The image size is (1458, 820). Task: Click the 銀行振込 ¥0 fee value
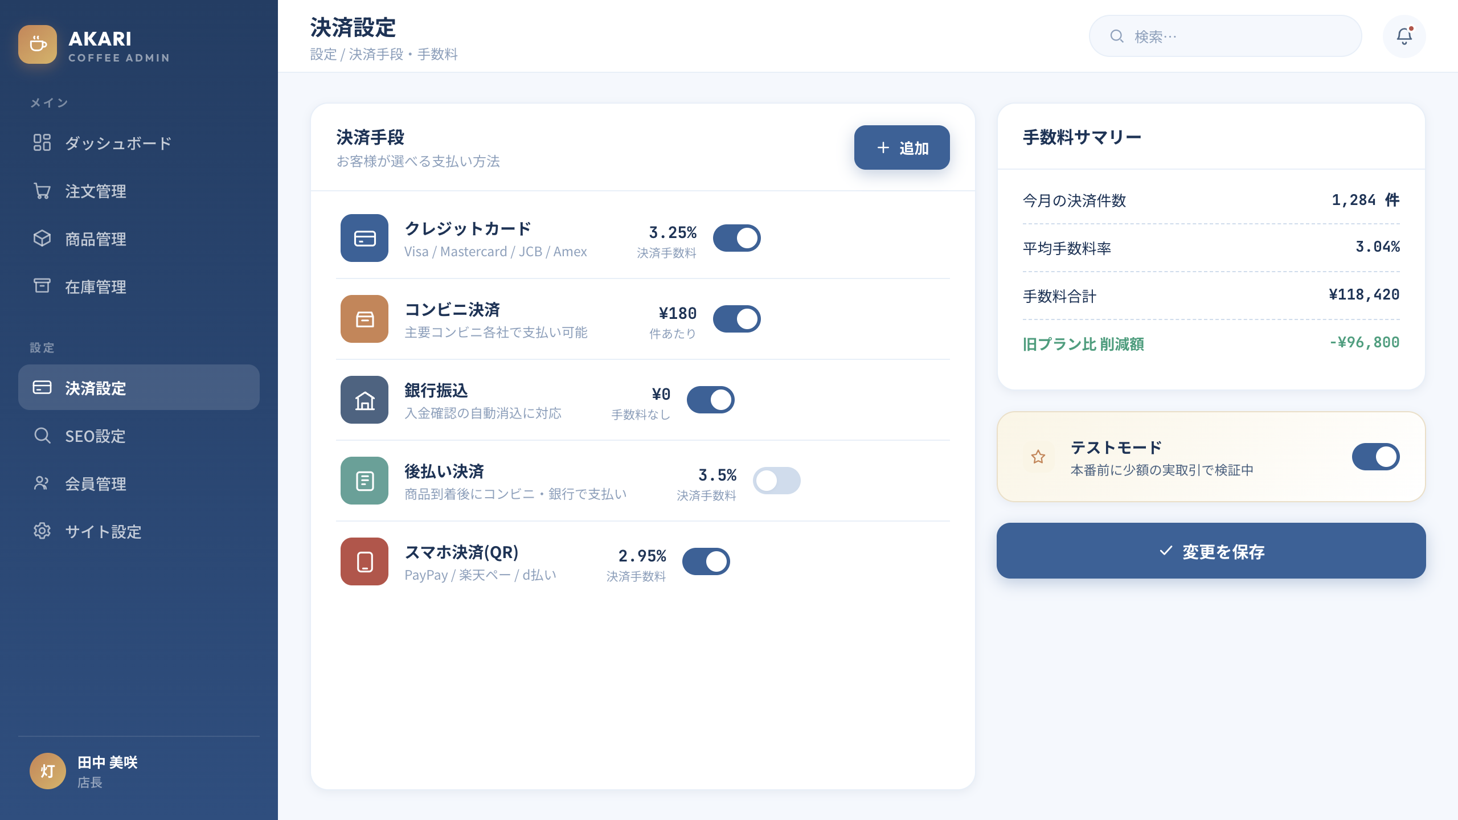[661, 394]
